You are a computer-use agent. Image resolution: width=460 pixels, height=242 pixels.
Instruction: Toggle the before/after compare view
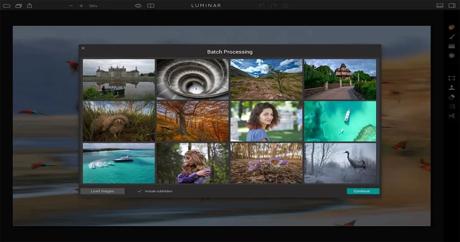point(151,6)
